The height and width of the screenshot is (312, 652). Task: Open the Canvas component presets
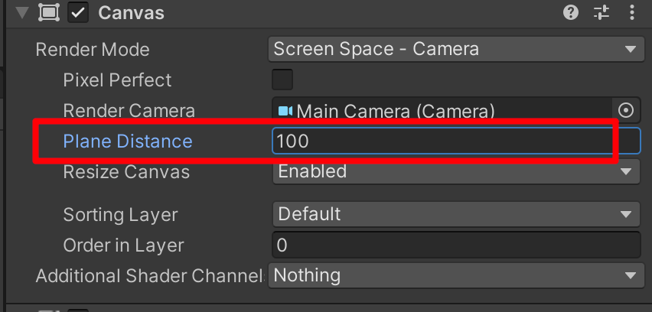[601, 13]
